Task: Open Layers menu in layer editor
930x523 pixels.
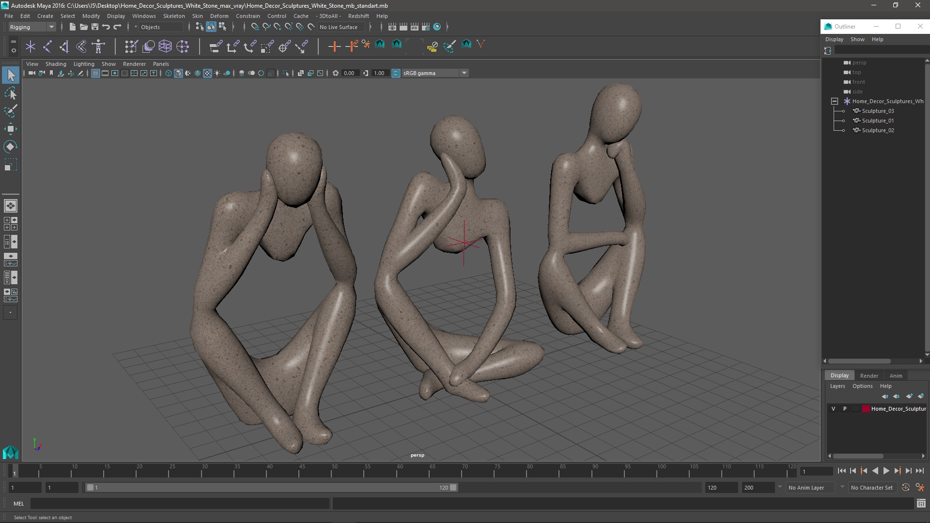Action: [837, 386]
